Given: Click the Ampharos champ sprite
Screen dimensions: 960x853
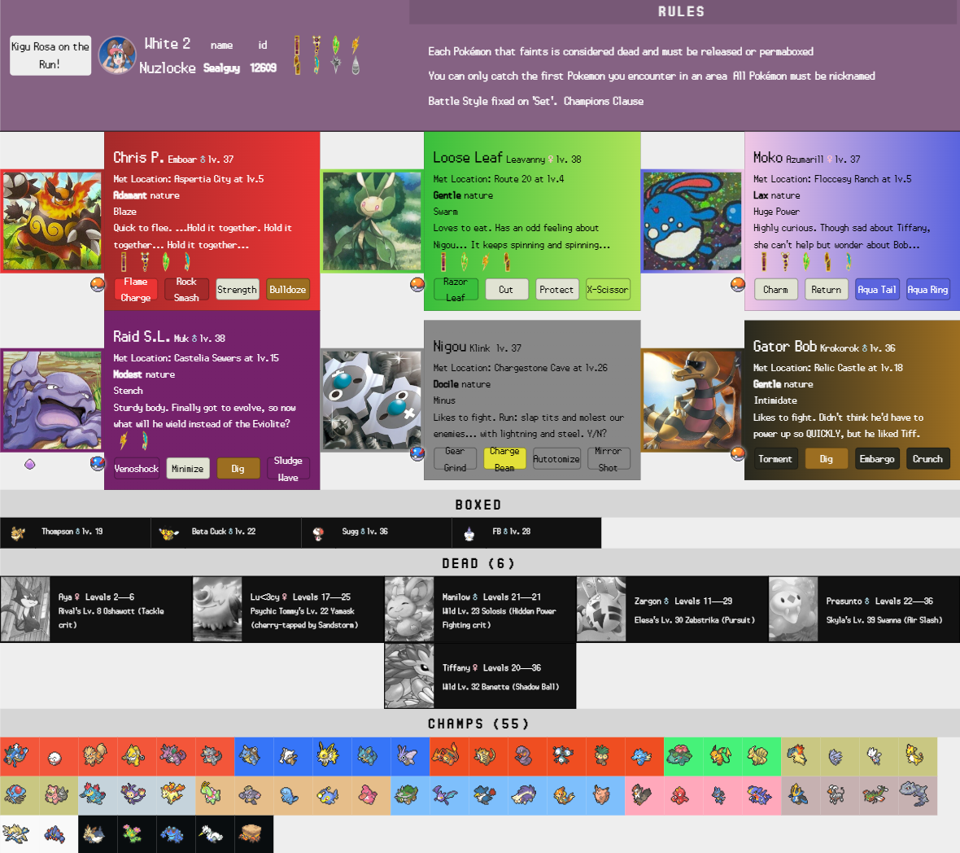Looking at the screenshot, I should pos(914,755).
